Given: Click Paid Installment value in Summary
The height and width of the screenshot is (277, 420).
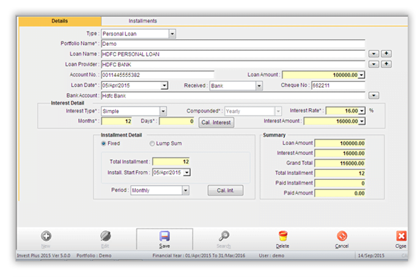Looking at the screenshot, I should point(340,183).
